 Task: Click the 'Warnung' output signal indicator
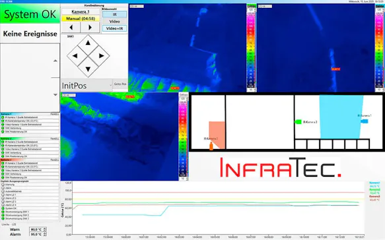(x=3, y=185)
